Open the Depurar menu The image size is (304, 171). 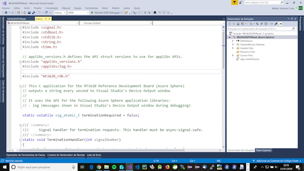66,8
